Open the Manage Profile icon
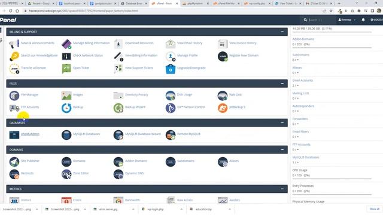This screenshot has height=215, width=383. pos(170,56)
